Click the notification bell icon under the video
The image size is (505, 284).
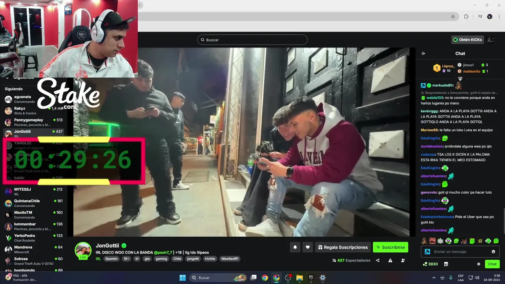(x=295, y=247)
